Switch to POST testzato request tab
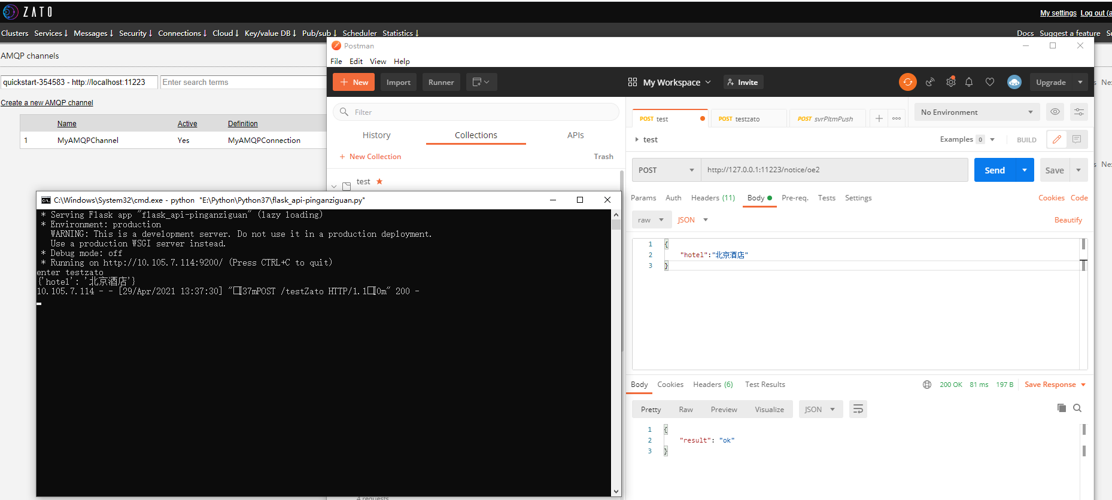 pos(748,118)
